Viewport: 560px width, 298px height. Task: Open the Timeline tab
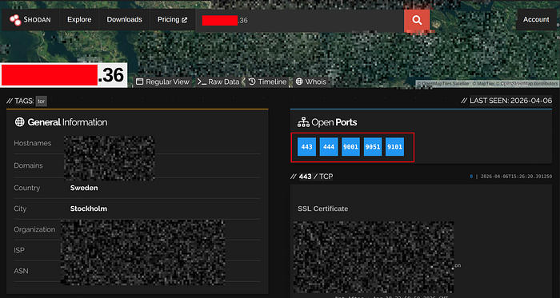tap(267, 82)
